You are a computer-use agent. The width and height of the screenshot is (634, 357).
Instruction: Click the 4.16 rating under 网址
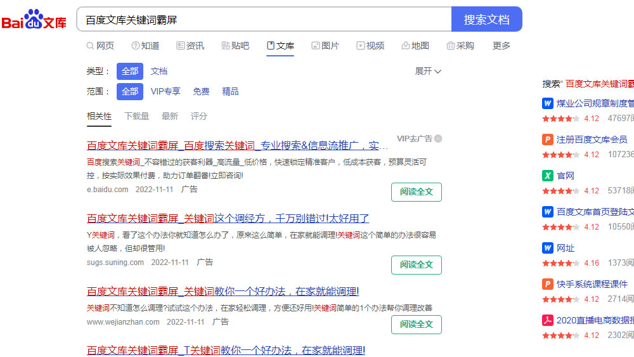(x=592, y=263)
